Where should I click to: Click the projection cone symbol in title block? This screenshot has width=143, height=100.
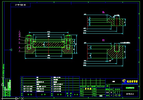tap(116, 95)
